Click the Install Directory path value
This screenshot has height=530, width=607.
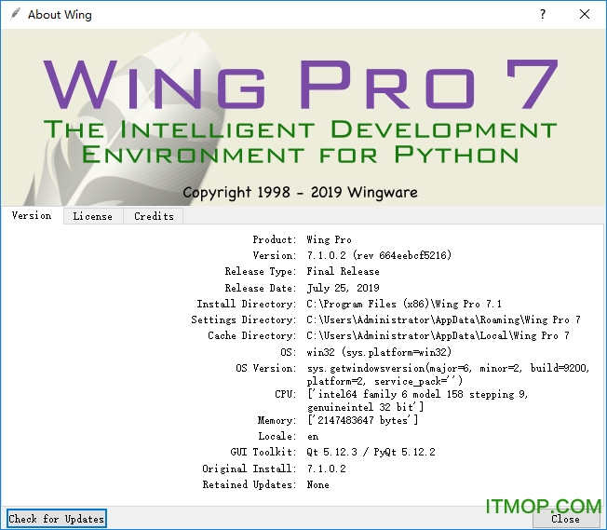click(404, 304)
